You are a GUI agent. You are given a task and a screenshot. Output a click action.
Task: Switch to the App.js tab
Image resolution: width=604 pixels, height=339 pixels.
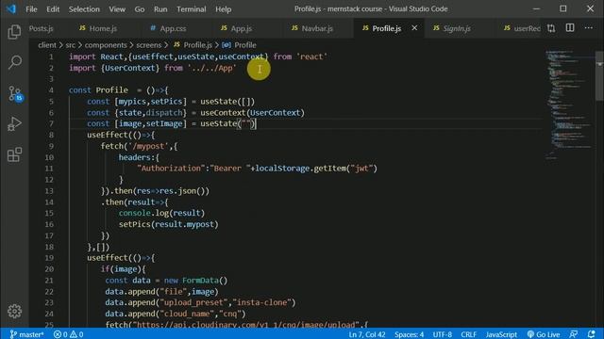[242, 28]
